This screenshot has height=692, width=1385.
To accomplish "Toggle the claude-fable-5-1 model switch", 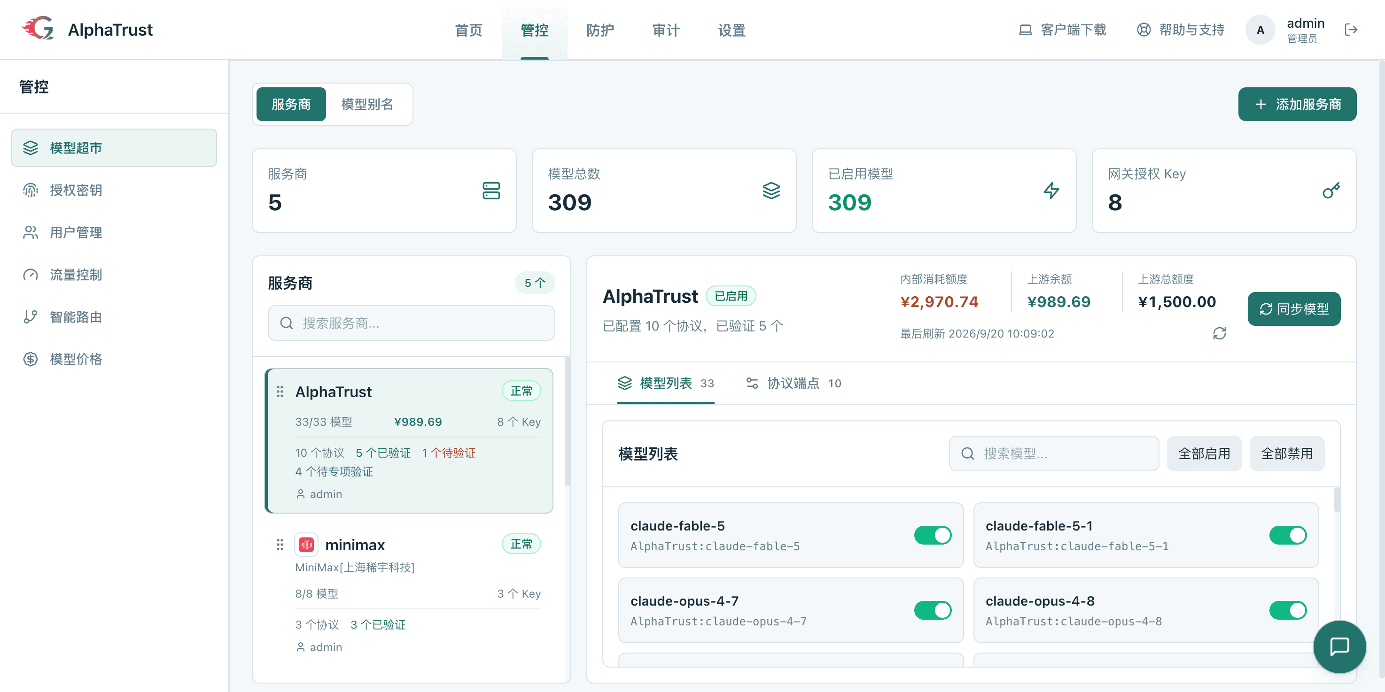I will (x=1287, y=535).
